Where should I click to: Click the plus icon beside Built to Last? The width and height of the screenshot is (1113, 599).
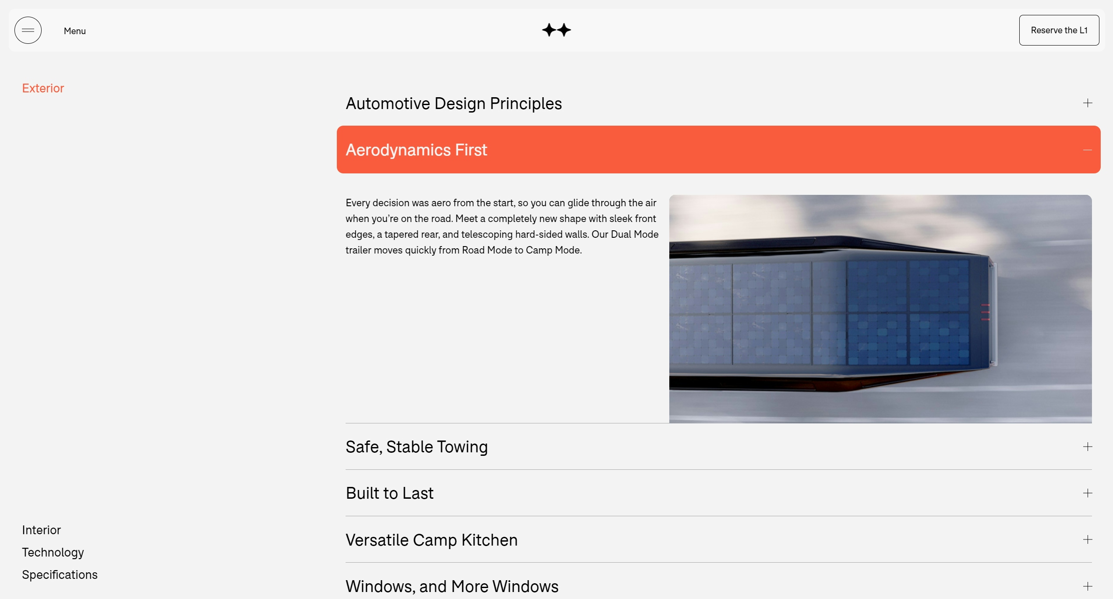click(x=1087, y=493)
